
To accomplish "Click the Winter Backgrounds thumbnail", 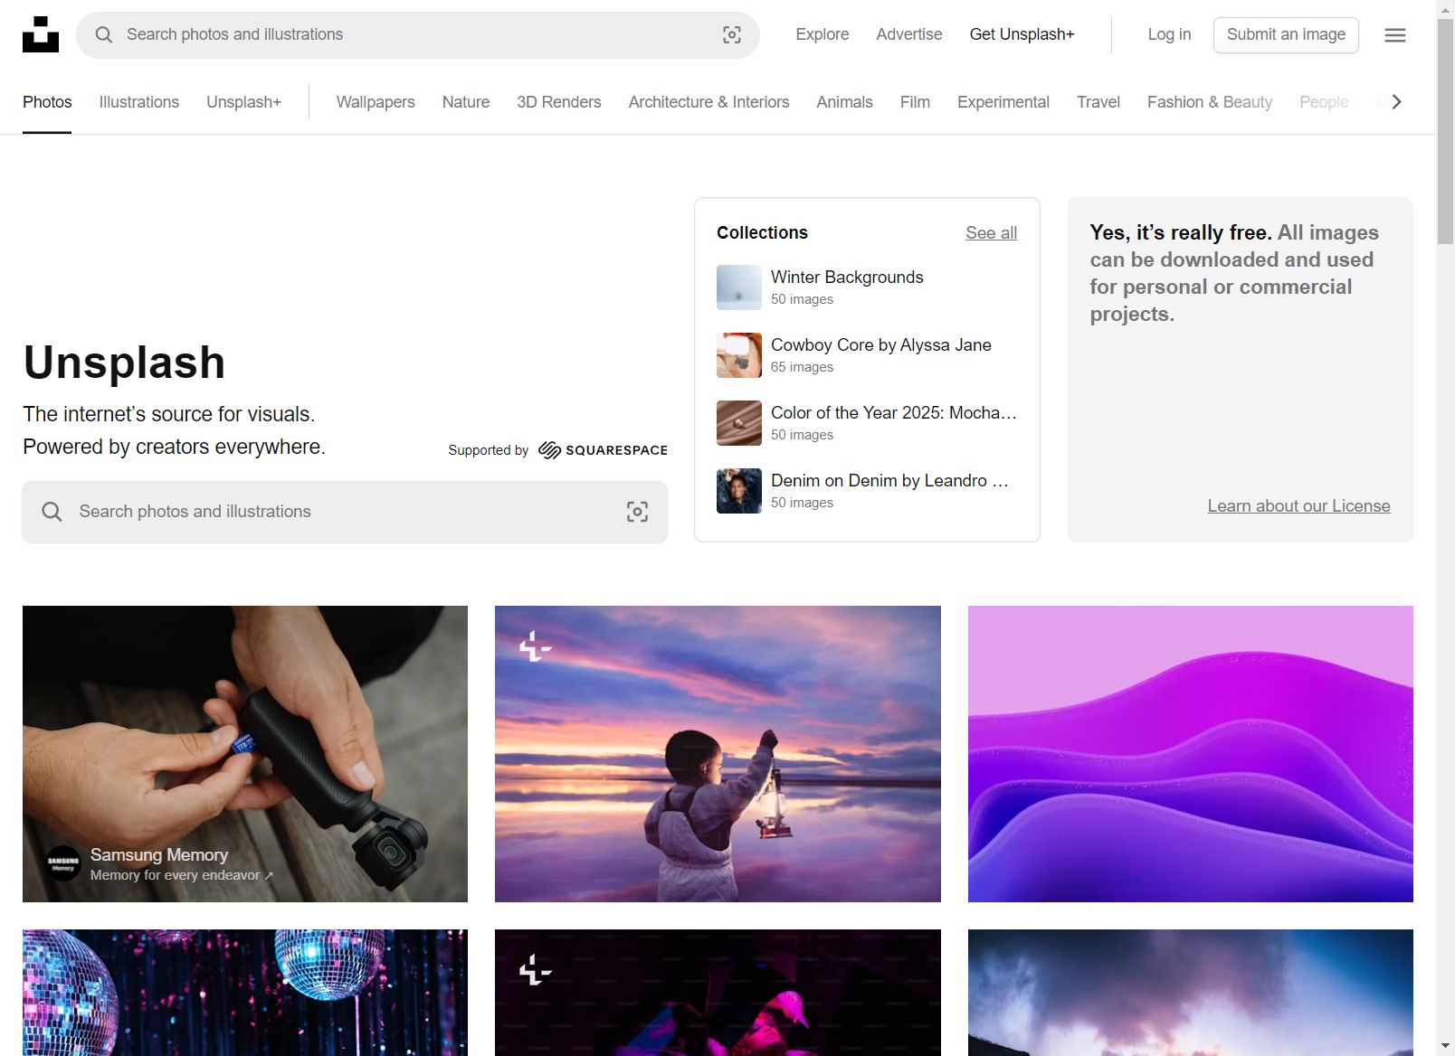I will 739,288.
